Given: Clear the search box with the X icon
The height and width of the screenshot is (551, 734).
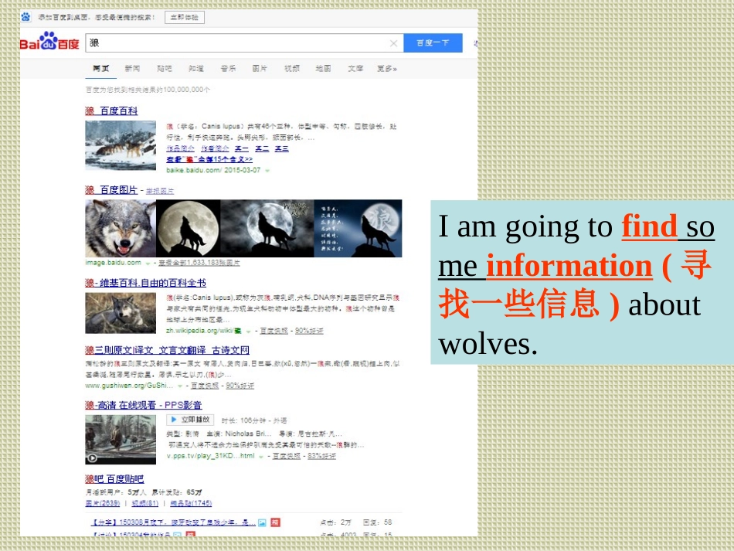Looking at the screenshot, I should (393, 43).
